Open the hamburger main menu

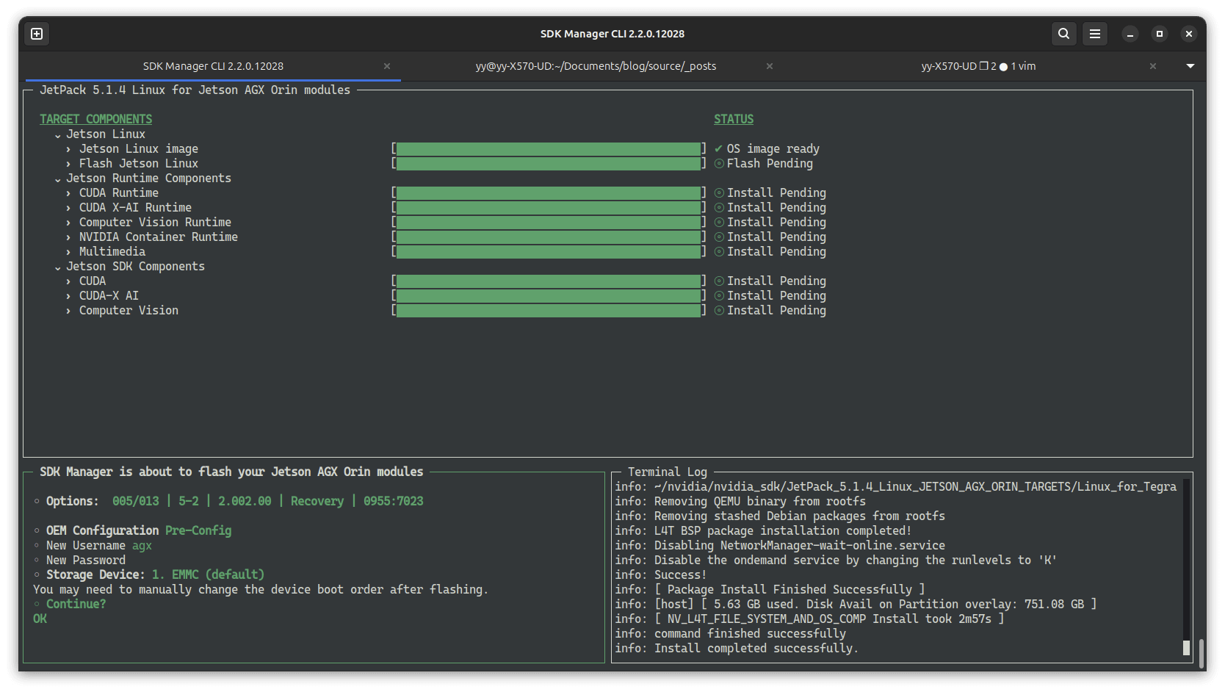pos(1094,34)
